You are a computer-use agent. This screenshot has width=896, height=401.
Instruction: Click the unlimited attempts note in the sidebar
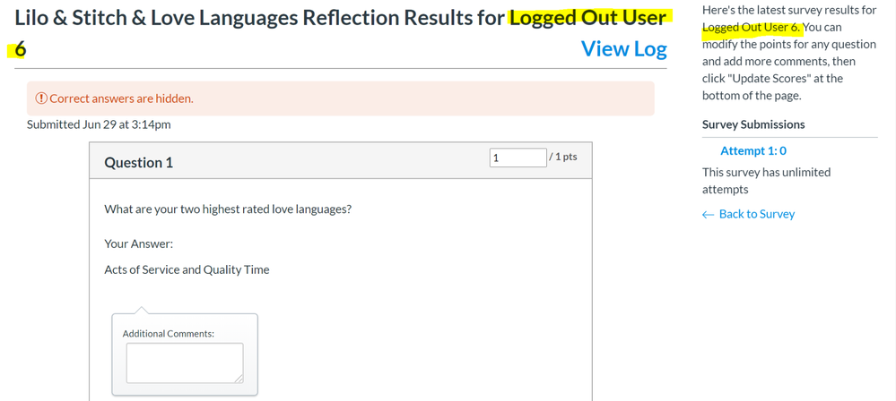click(766, 181)
